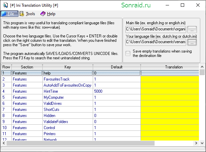This screenshot has height=152, width=206.
Task: Click the yellow translation cell for FavouritesTrack
Action: tap(170, 79)
